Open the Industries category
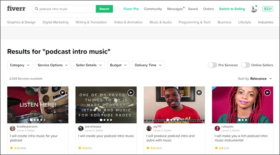This screenshot has width=280, height=155. pyautogui.click(x=265, y=22)
